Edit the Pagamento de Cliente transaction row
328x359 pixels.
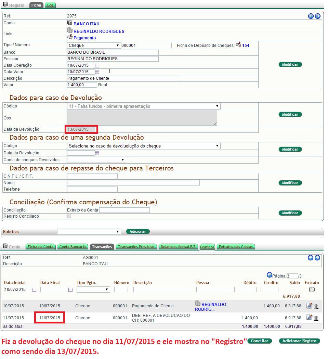pyautogui.click(x=309, y=306)
